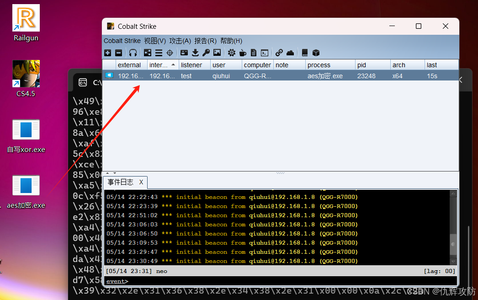Viewport: 478px width, 300px height.
Task: Open the CS4.5 desktop shortcut
Action: tap(26, 79)
